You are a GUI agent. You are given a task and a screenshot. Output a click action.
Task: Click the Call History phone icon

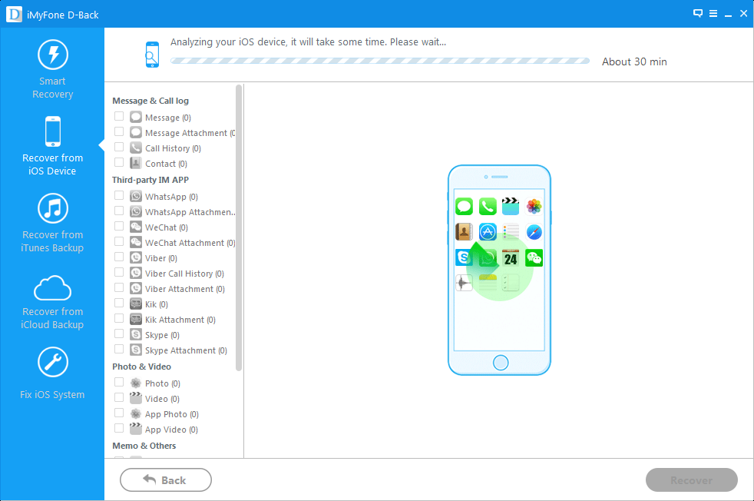pos(136,148)
